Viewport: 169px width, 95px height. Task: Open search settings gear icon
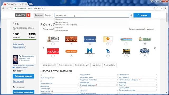[131, 15]
